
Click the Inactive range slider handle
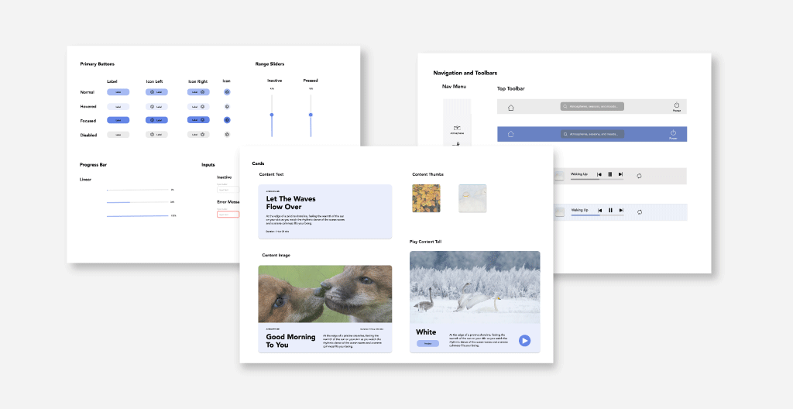(272, 115)
